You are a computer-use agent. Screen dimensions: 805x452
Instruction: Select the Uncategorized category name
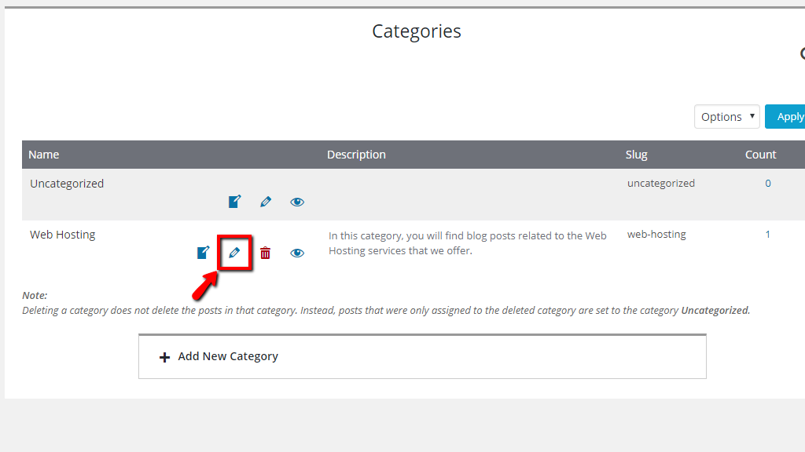point(67,184)
